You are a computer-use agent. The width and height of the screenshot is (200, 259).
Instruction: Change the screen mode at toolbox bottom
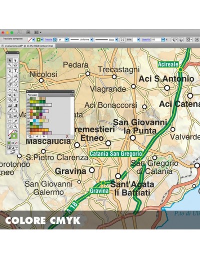click(x=12, y=152)
